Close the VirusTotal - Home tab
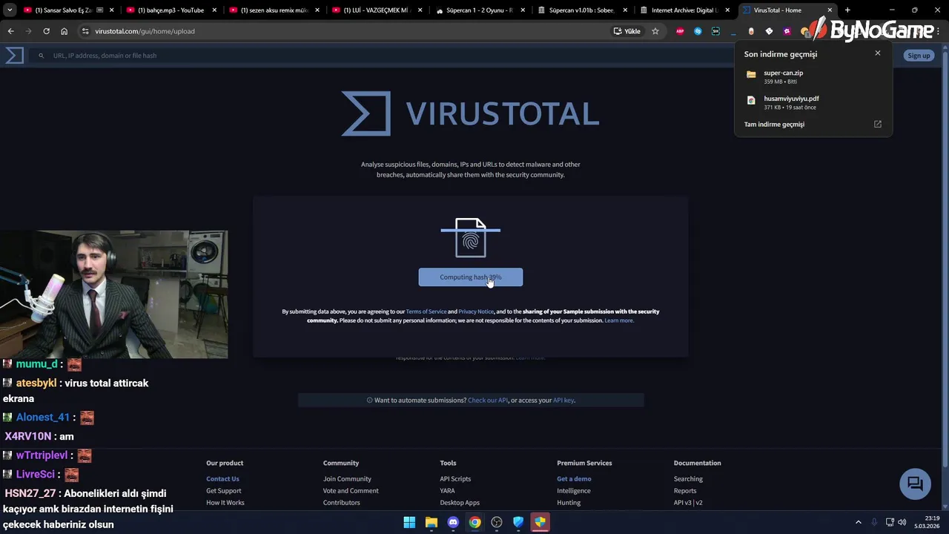This screenshot has width=949, height=534. coord(830,10)
